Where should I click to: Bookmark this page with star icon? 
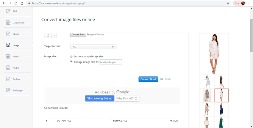[228, 3]
